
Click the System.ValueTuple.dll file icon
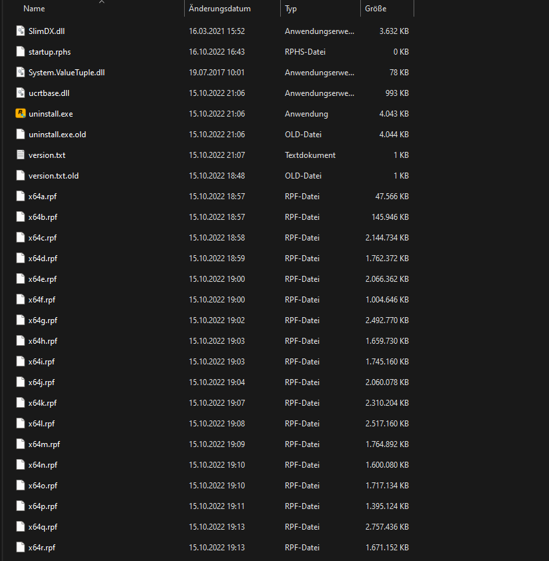(20, 73)
